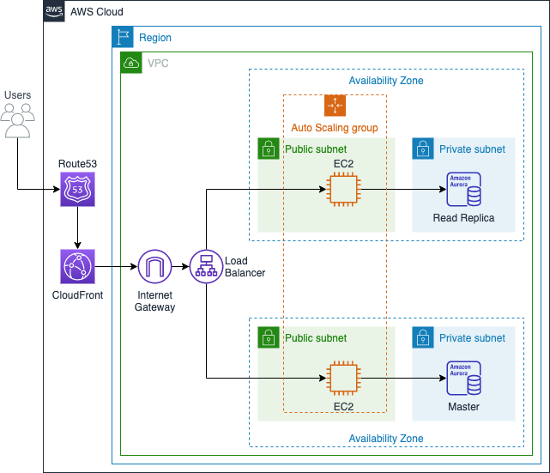Image resolution: width=550 pixels, height=473 pixels.
Task: Click the Aurora Master database icon
Action: [463, 378]
